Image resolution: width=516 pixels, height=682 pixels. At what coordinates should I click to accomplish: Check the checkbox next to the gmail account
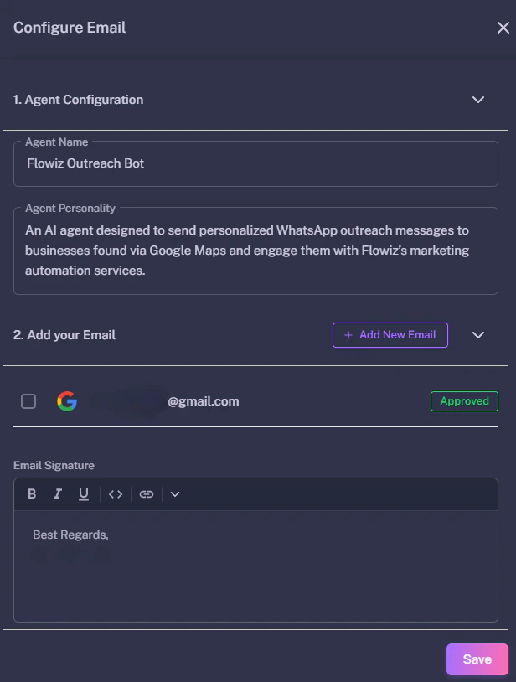[28, 401]
